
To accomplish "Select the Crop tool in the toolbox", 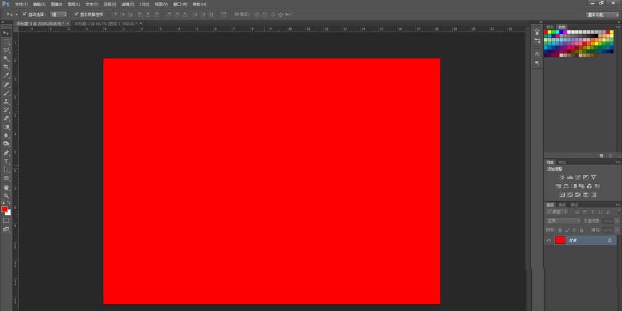I will click(6, 67).
